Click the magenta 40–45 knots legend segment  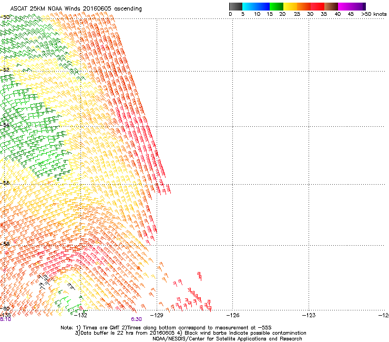[x=345, y=6]
